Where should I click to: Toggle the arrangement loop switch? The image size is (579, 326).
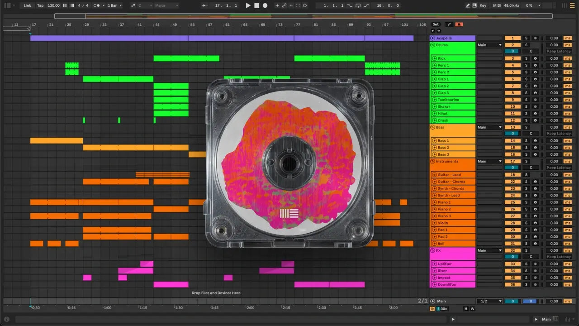pos(358,5)
